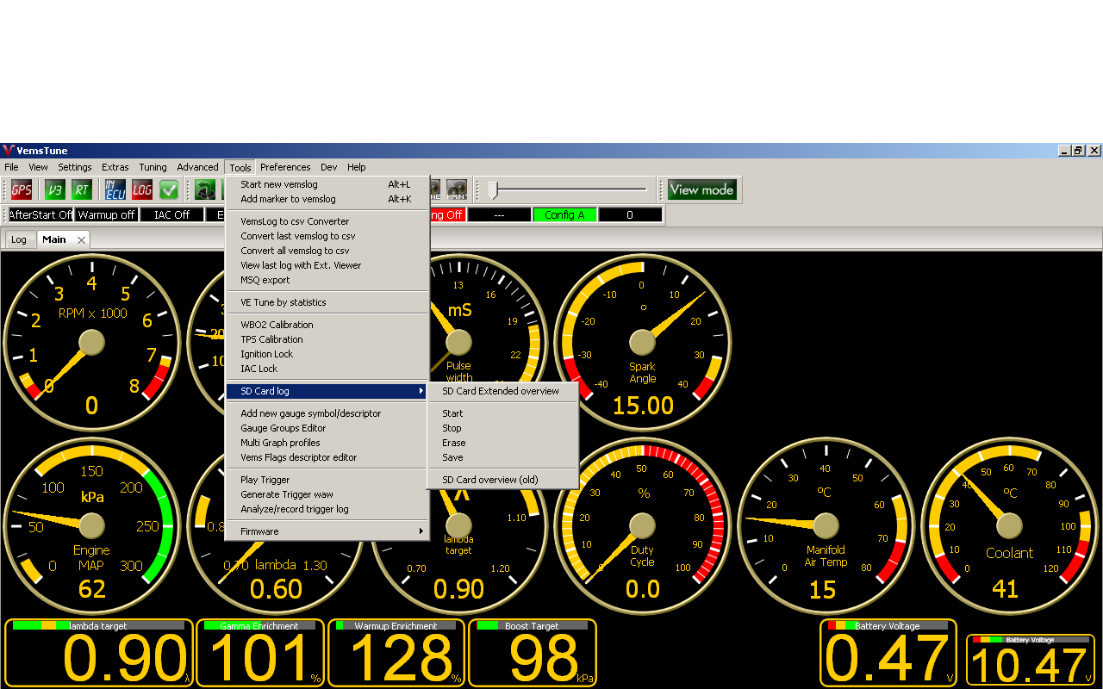Switch to the Log tab
The image size is (1103, 689).
click(19, 239)
